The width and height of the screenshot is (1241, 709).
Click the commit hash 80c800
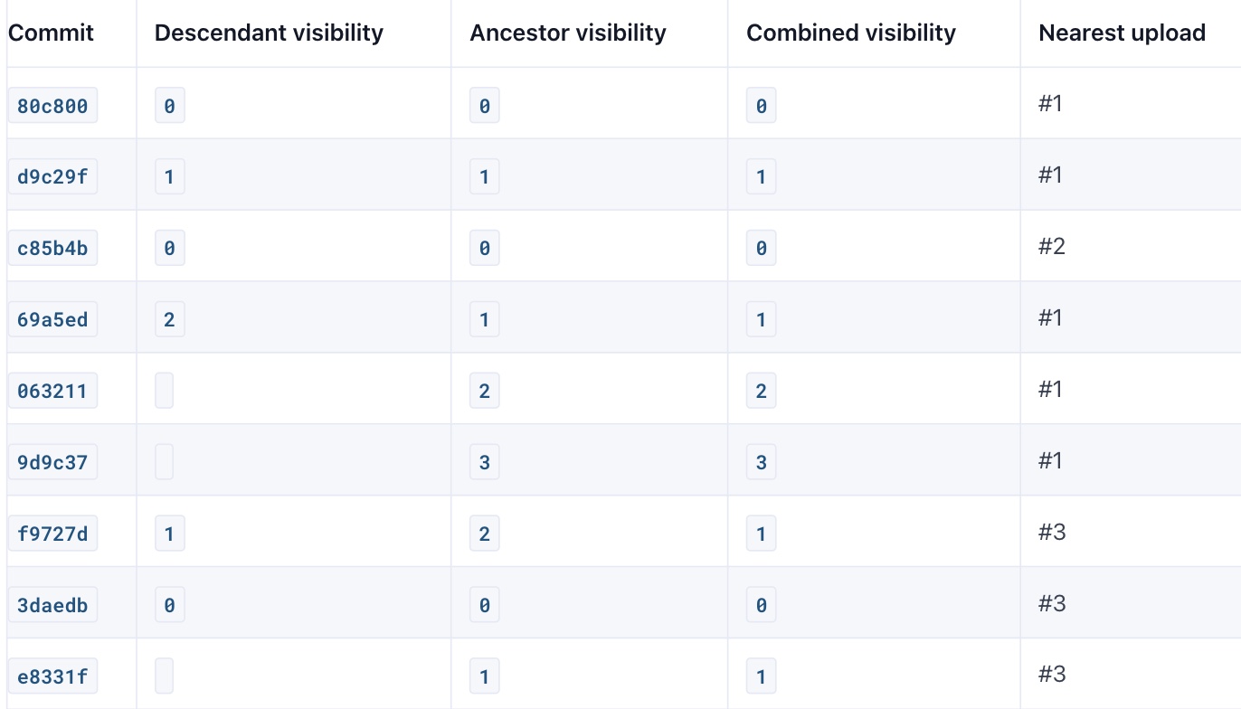tap(52, 107)
